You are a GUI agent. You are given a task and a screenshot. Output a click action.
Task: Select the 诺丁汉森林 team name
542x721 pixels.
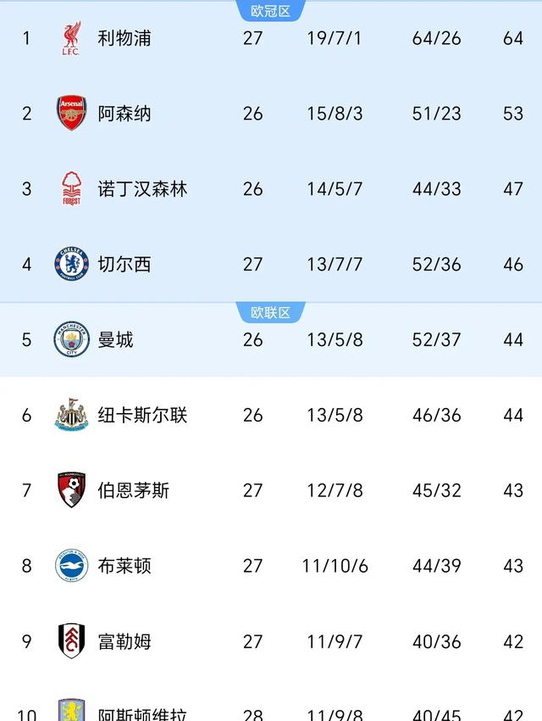click(142, 189)
